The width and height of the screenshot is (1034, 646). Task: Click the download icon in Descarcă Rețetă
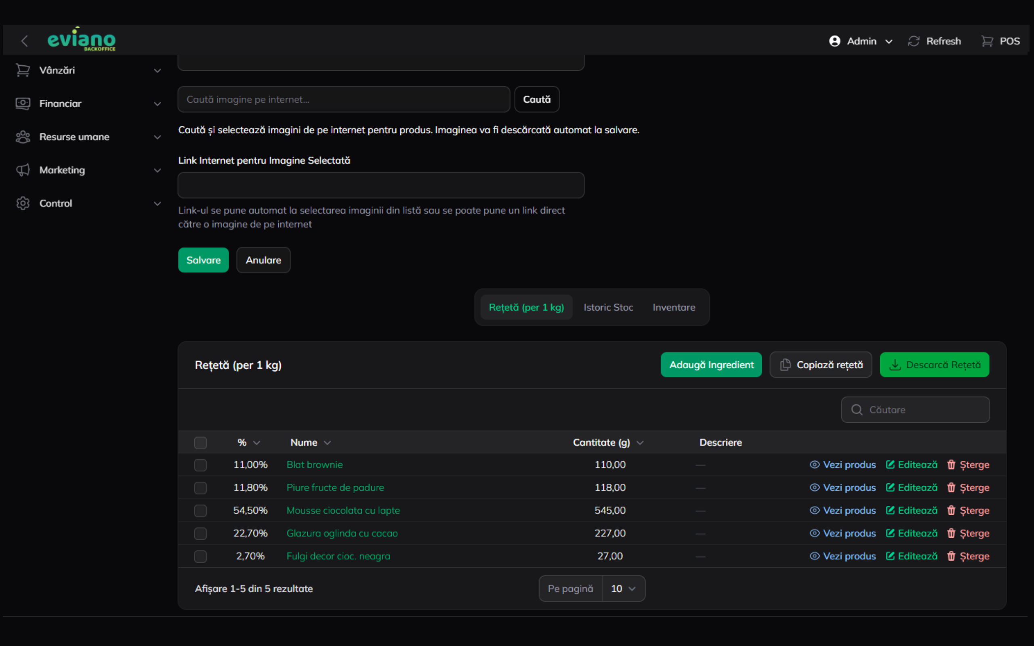pyautogui.click(x=895, y=365)
